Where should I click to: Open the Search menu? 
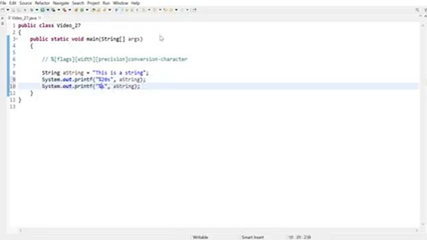point(78,3)
